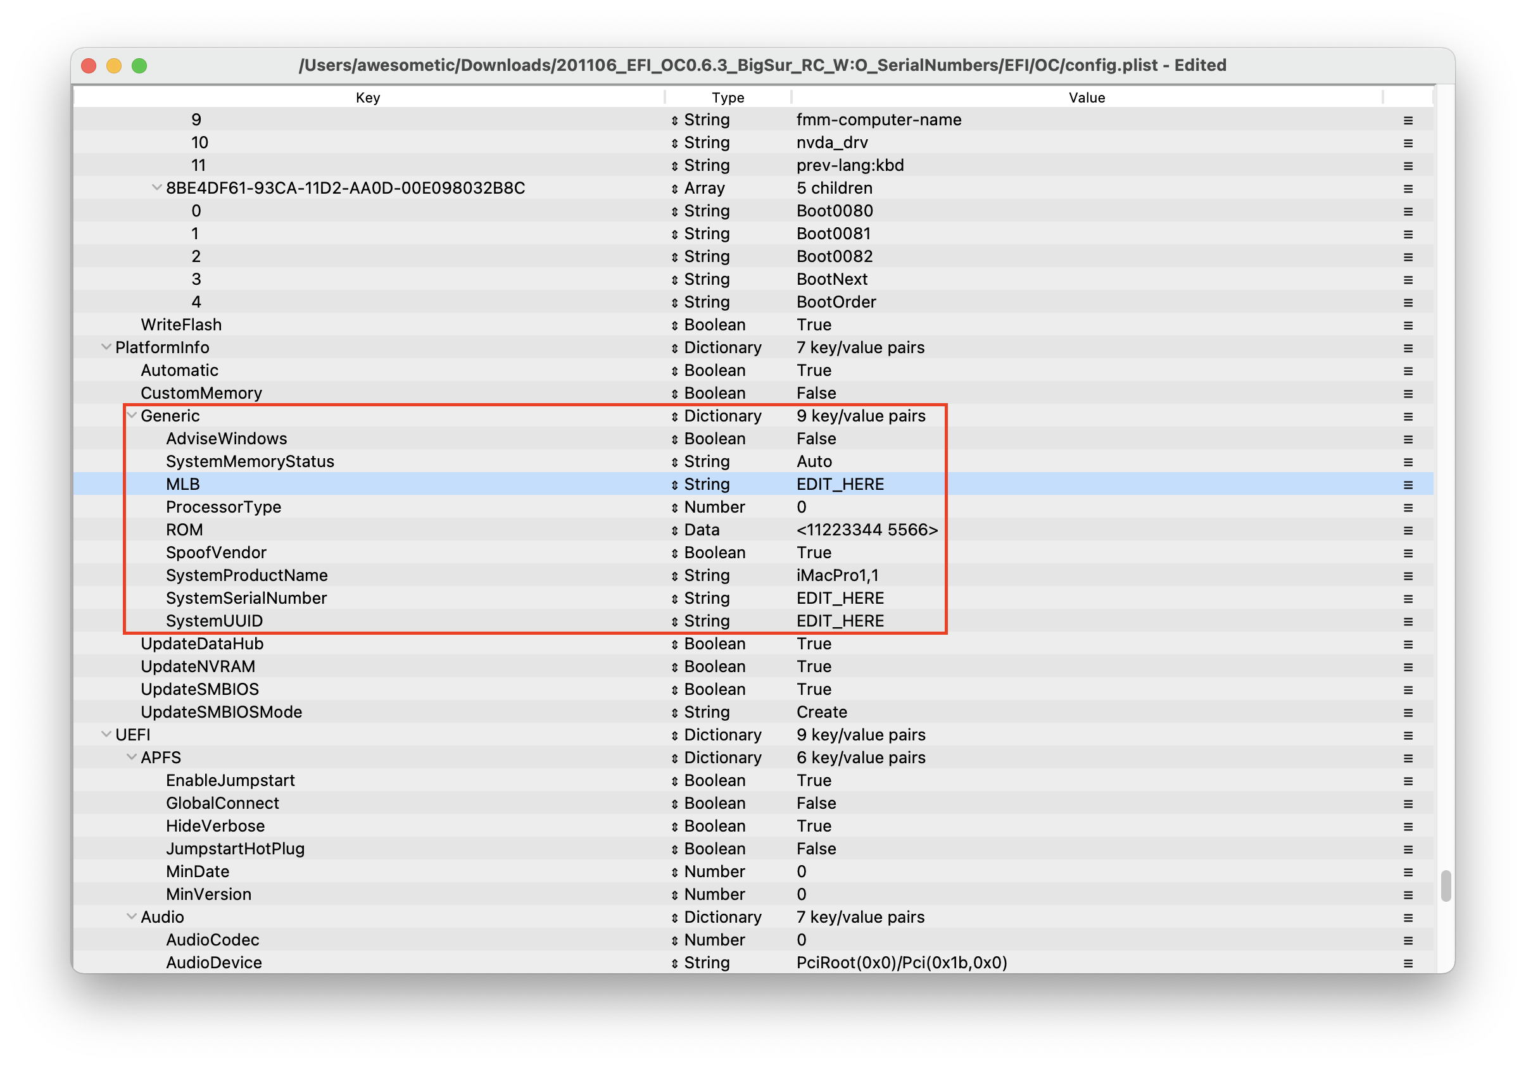This screenshot has width=1526, height=1067.
Task: Collapse the PlatformInfo section
Action: (x=106, y=347)
